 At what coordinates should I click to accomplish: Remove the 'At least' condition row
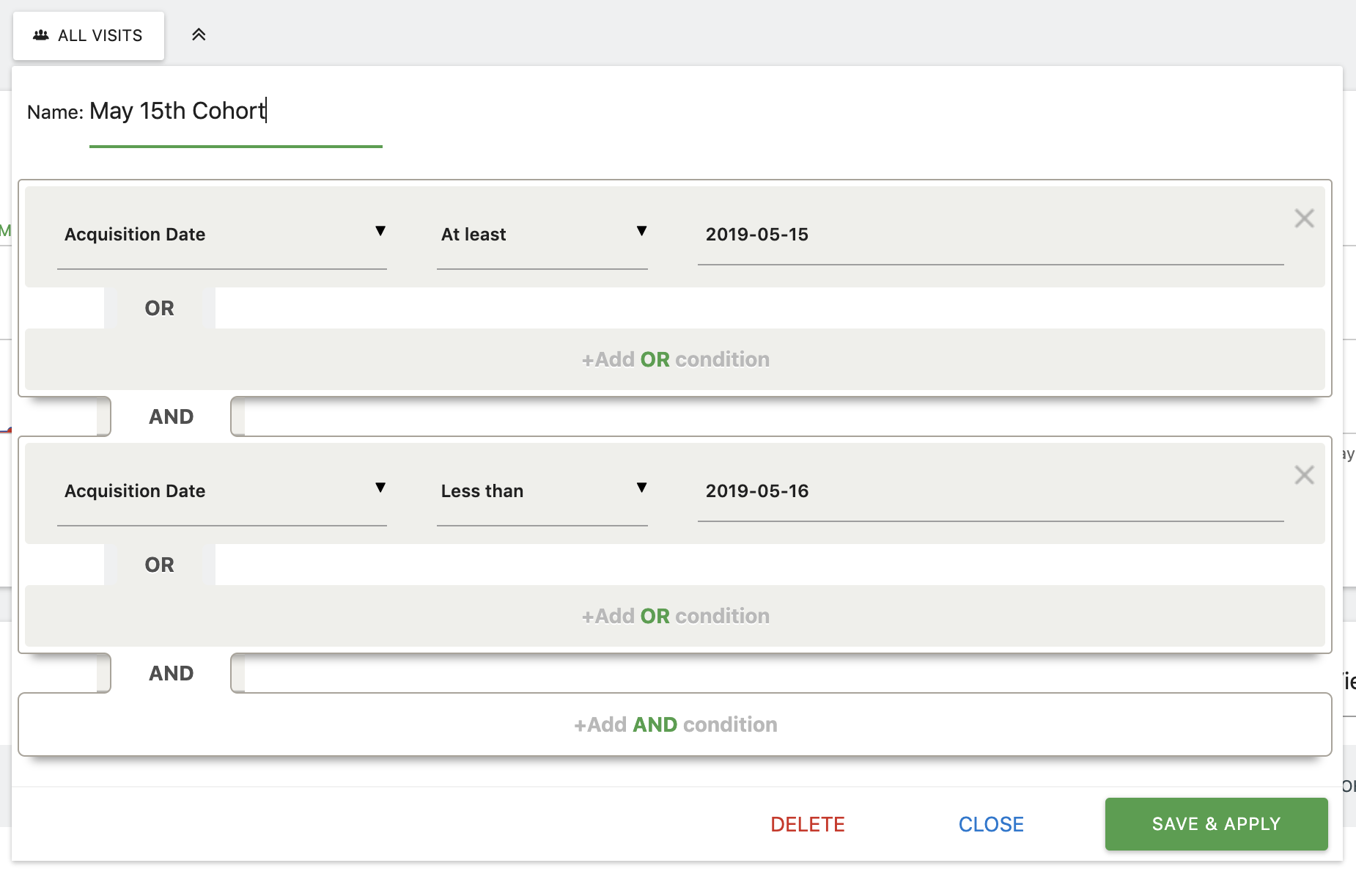(x=1304, y=218)
